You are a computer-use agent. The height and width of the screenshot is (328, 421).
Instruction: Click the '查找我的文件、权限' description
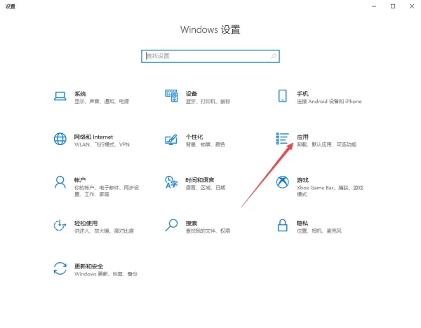[x=208, y=231]
